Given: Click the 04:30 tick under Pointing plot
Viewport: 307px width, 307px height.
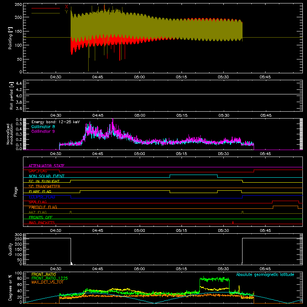Looking at the screenshot, I should tap(56, 77).
